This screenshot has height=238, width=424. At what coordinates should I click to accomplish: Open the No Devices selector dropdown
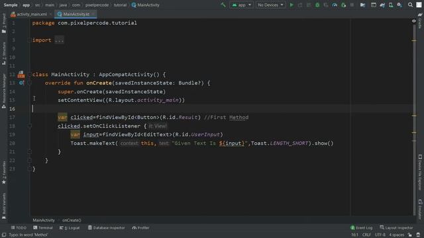(271, 5)
